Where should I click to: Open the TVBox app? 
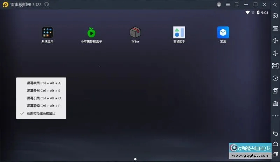click(x=135, y=33)
